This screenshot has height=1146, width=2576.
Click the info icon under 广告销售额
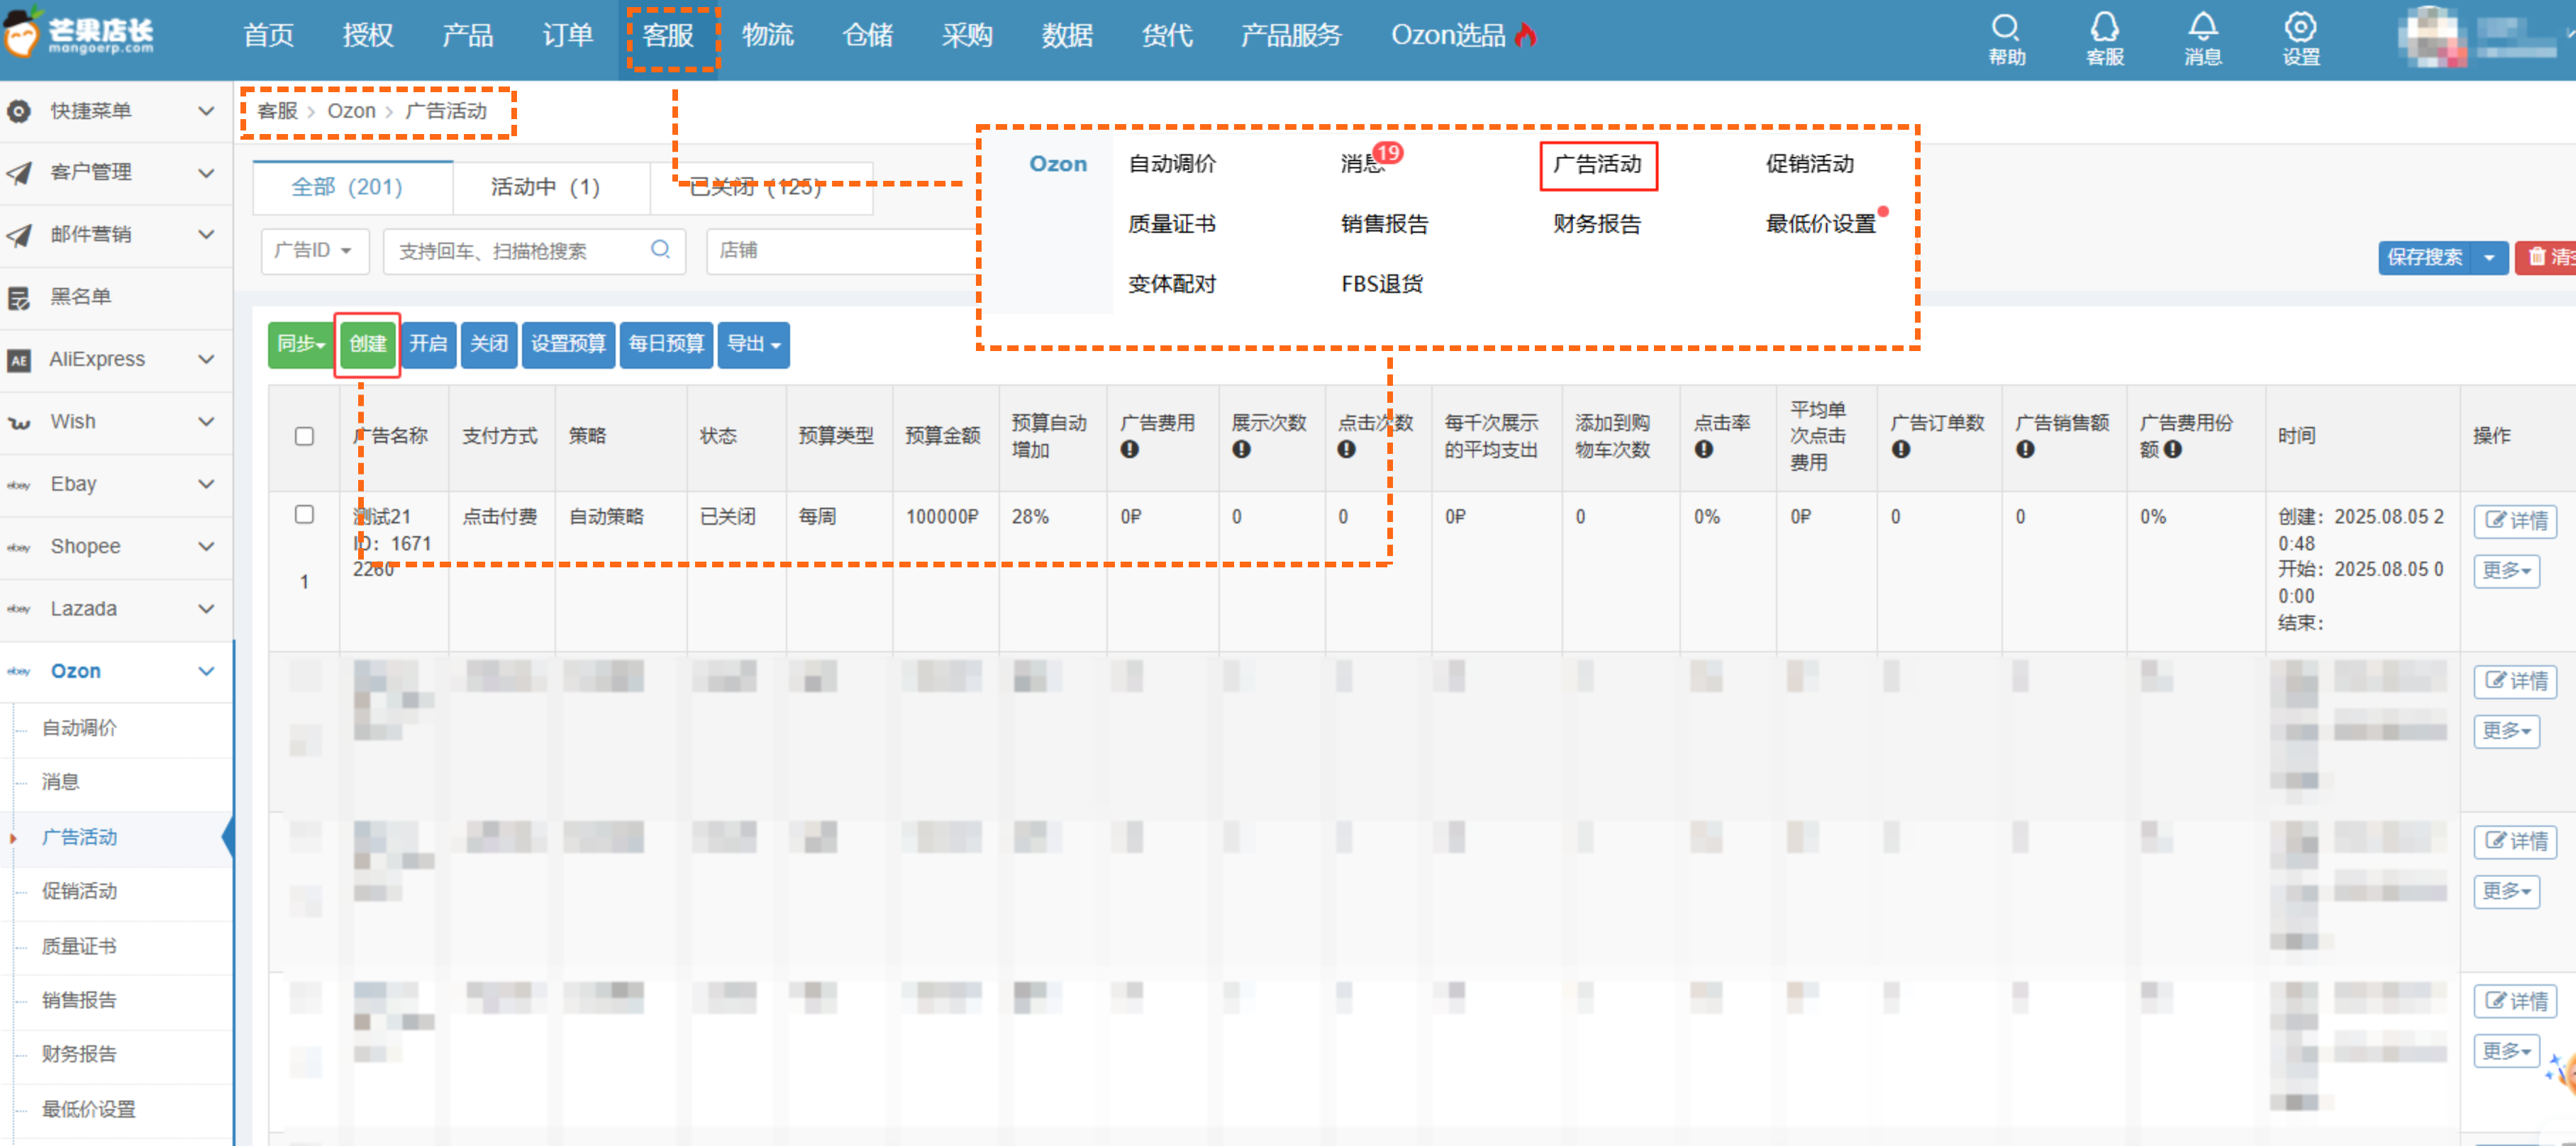[2025, 450]
